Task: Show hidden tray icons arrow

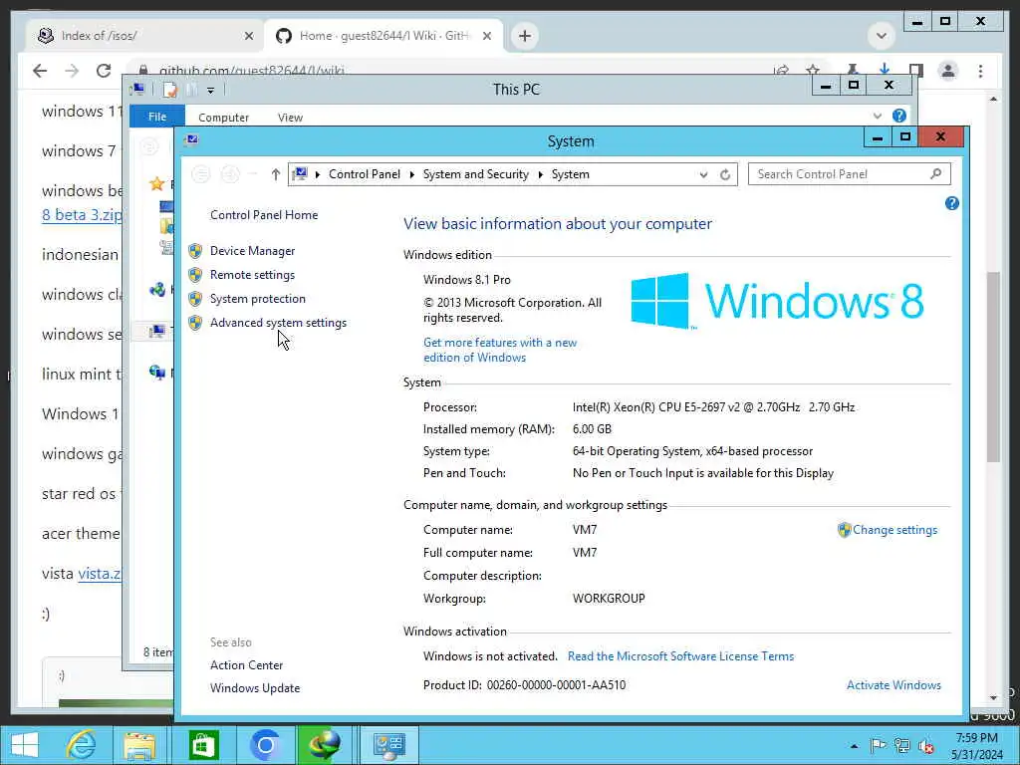Action: 854,746
